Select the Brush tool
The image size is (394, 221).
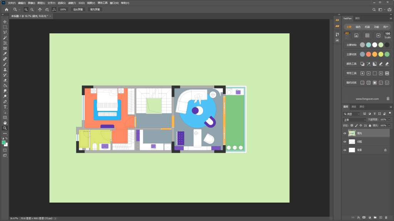(5, 64)
